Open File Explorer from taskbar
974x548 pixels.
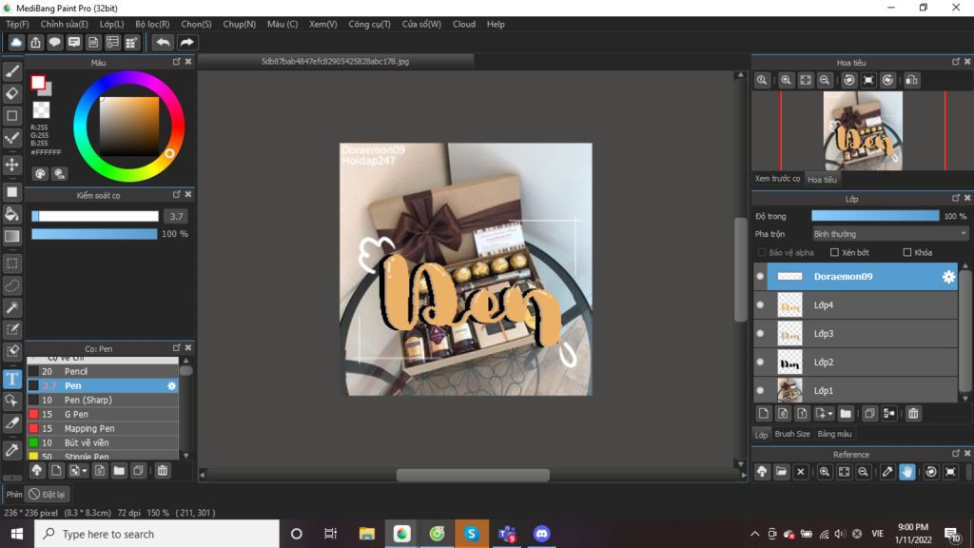[x=366, y=534]
